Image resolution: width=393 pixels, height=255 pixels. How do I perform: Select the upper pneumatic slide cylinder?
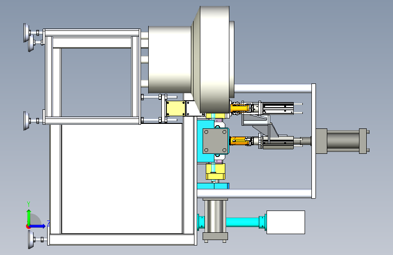pyautogui.click(x=278, y=108)
